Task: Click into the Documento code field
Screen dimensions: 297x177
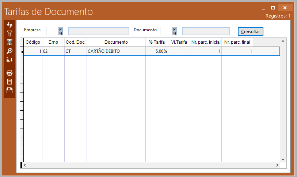Action: [166, 31]
